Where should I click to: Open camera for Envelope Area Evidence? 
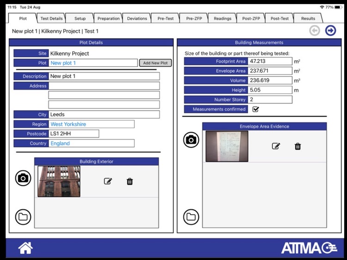(x=191, y=140)
